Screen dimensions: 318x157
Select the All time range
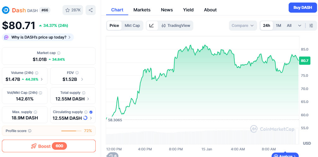(x=289, y=26)
